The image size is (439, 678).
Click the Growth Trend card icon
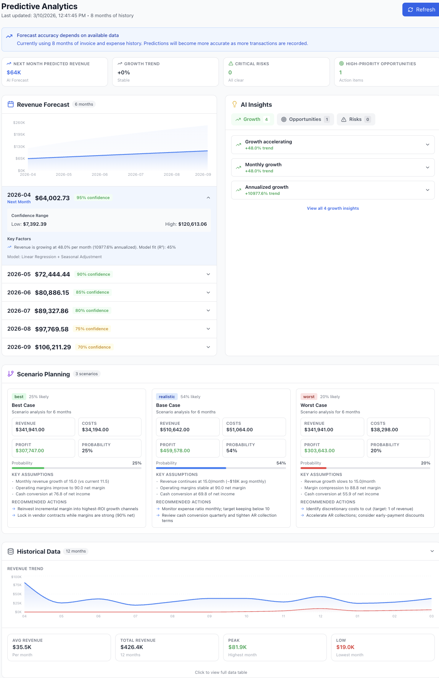pyautogui.click(x=120, y=64)
